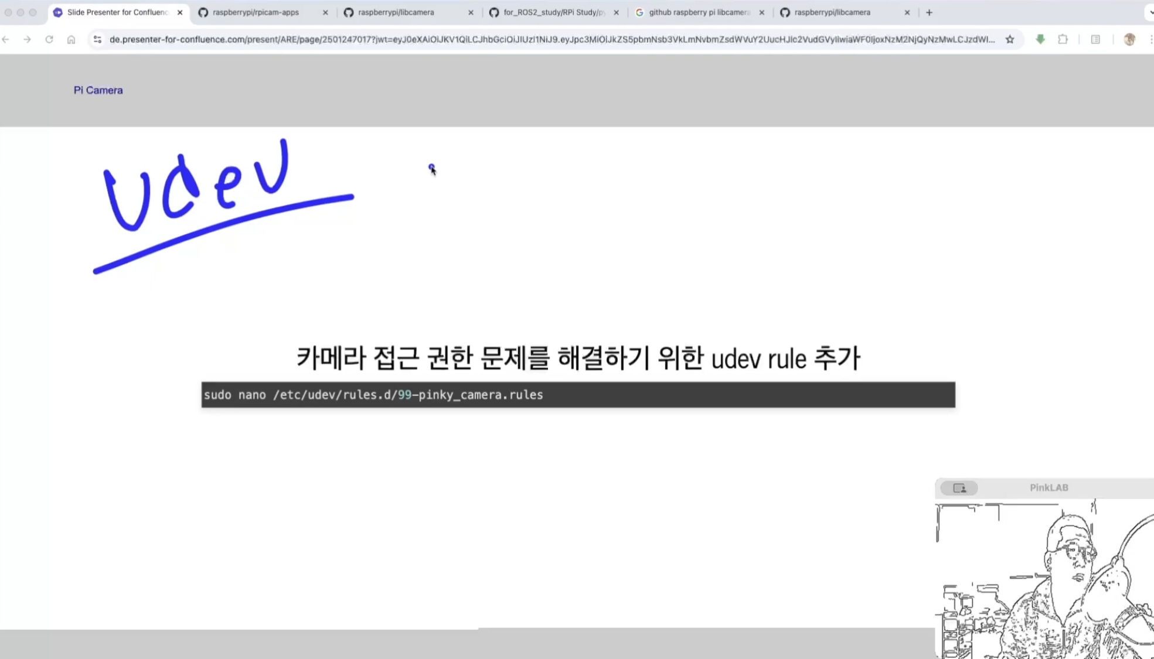Close the raspberrypi/rpicam-apps tab
Image resolution: width=1154 pixels, height=659 pixels.
pyautogui.click(x=325, y=12)
